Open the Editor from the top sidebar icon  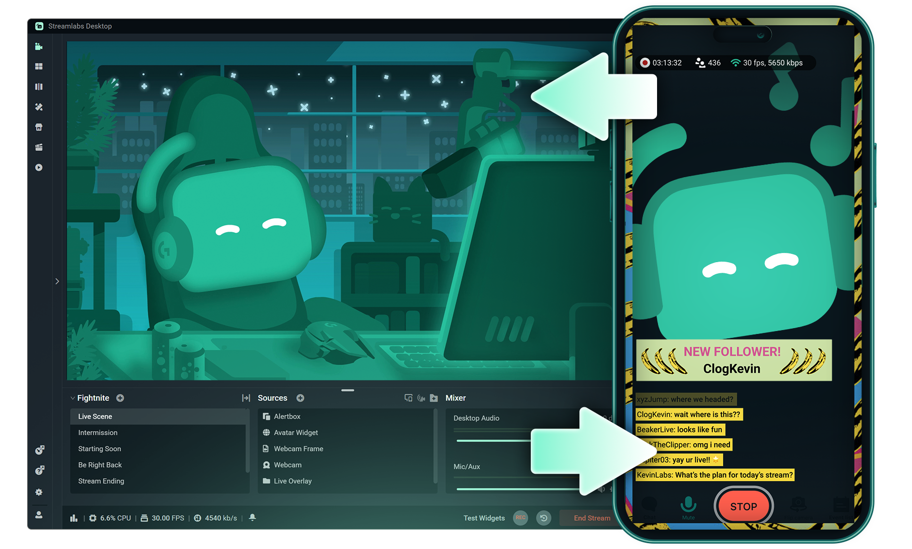tap(39, 47)
